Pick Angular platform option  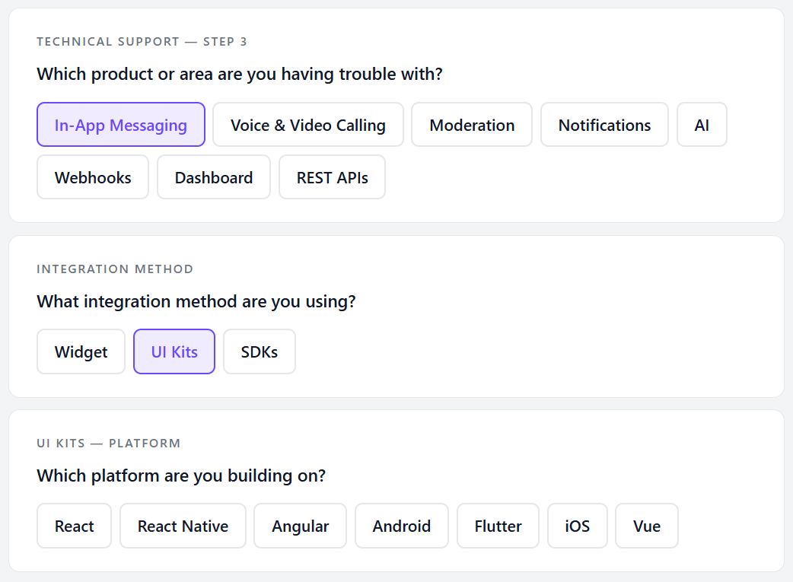click(x=301, y=526)
